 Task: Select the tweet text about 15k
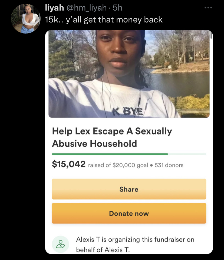tap(104, 20)
